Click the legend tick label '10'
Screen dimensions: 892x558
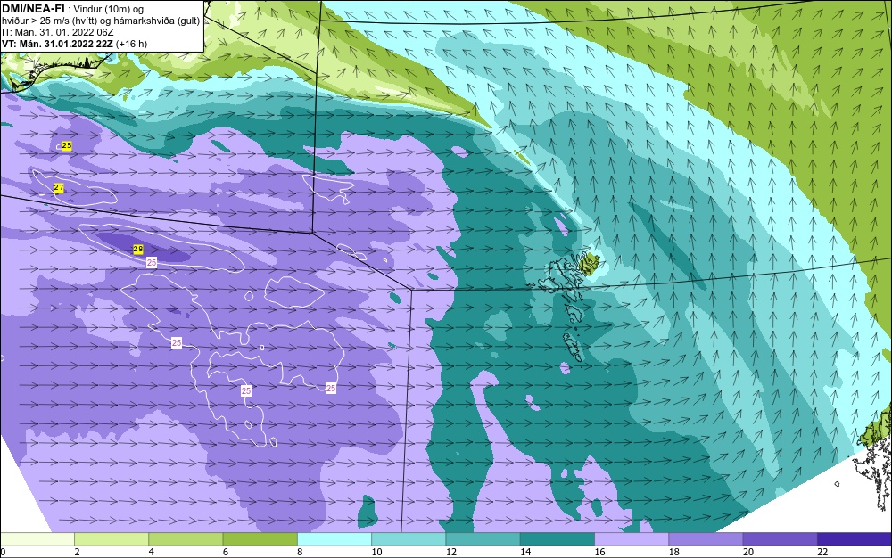(376, 552)
